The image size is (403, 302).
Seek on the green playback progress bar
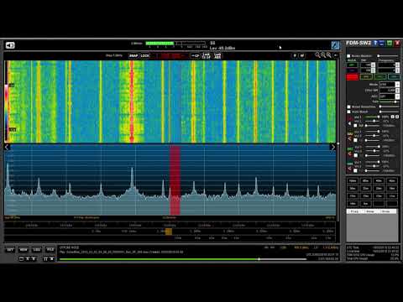[x=183, y=259]
